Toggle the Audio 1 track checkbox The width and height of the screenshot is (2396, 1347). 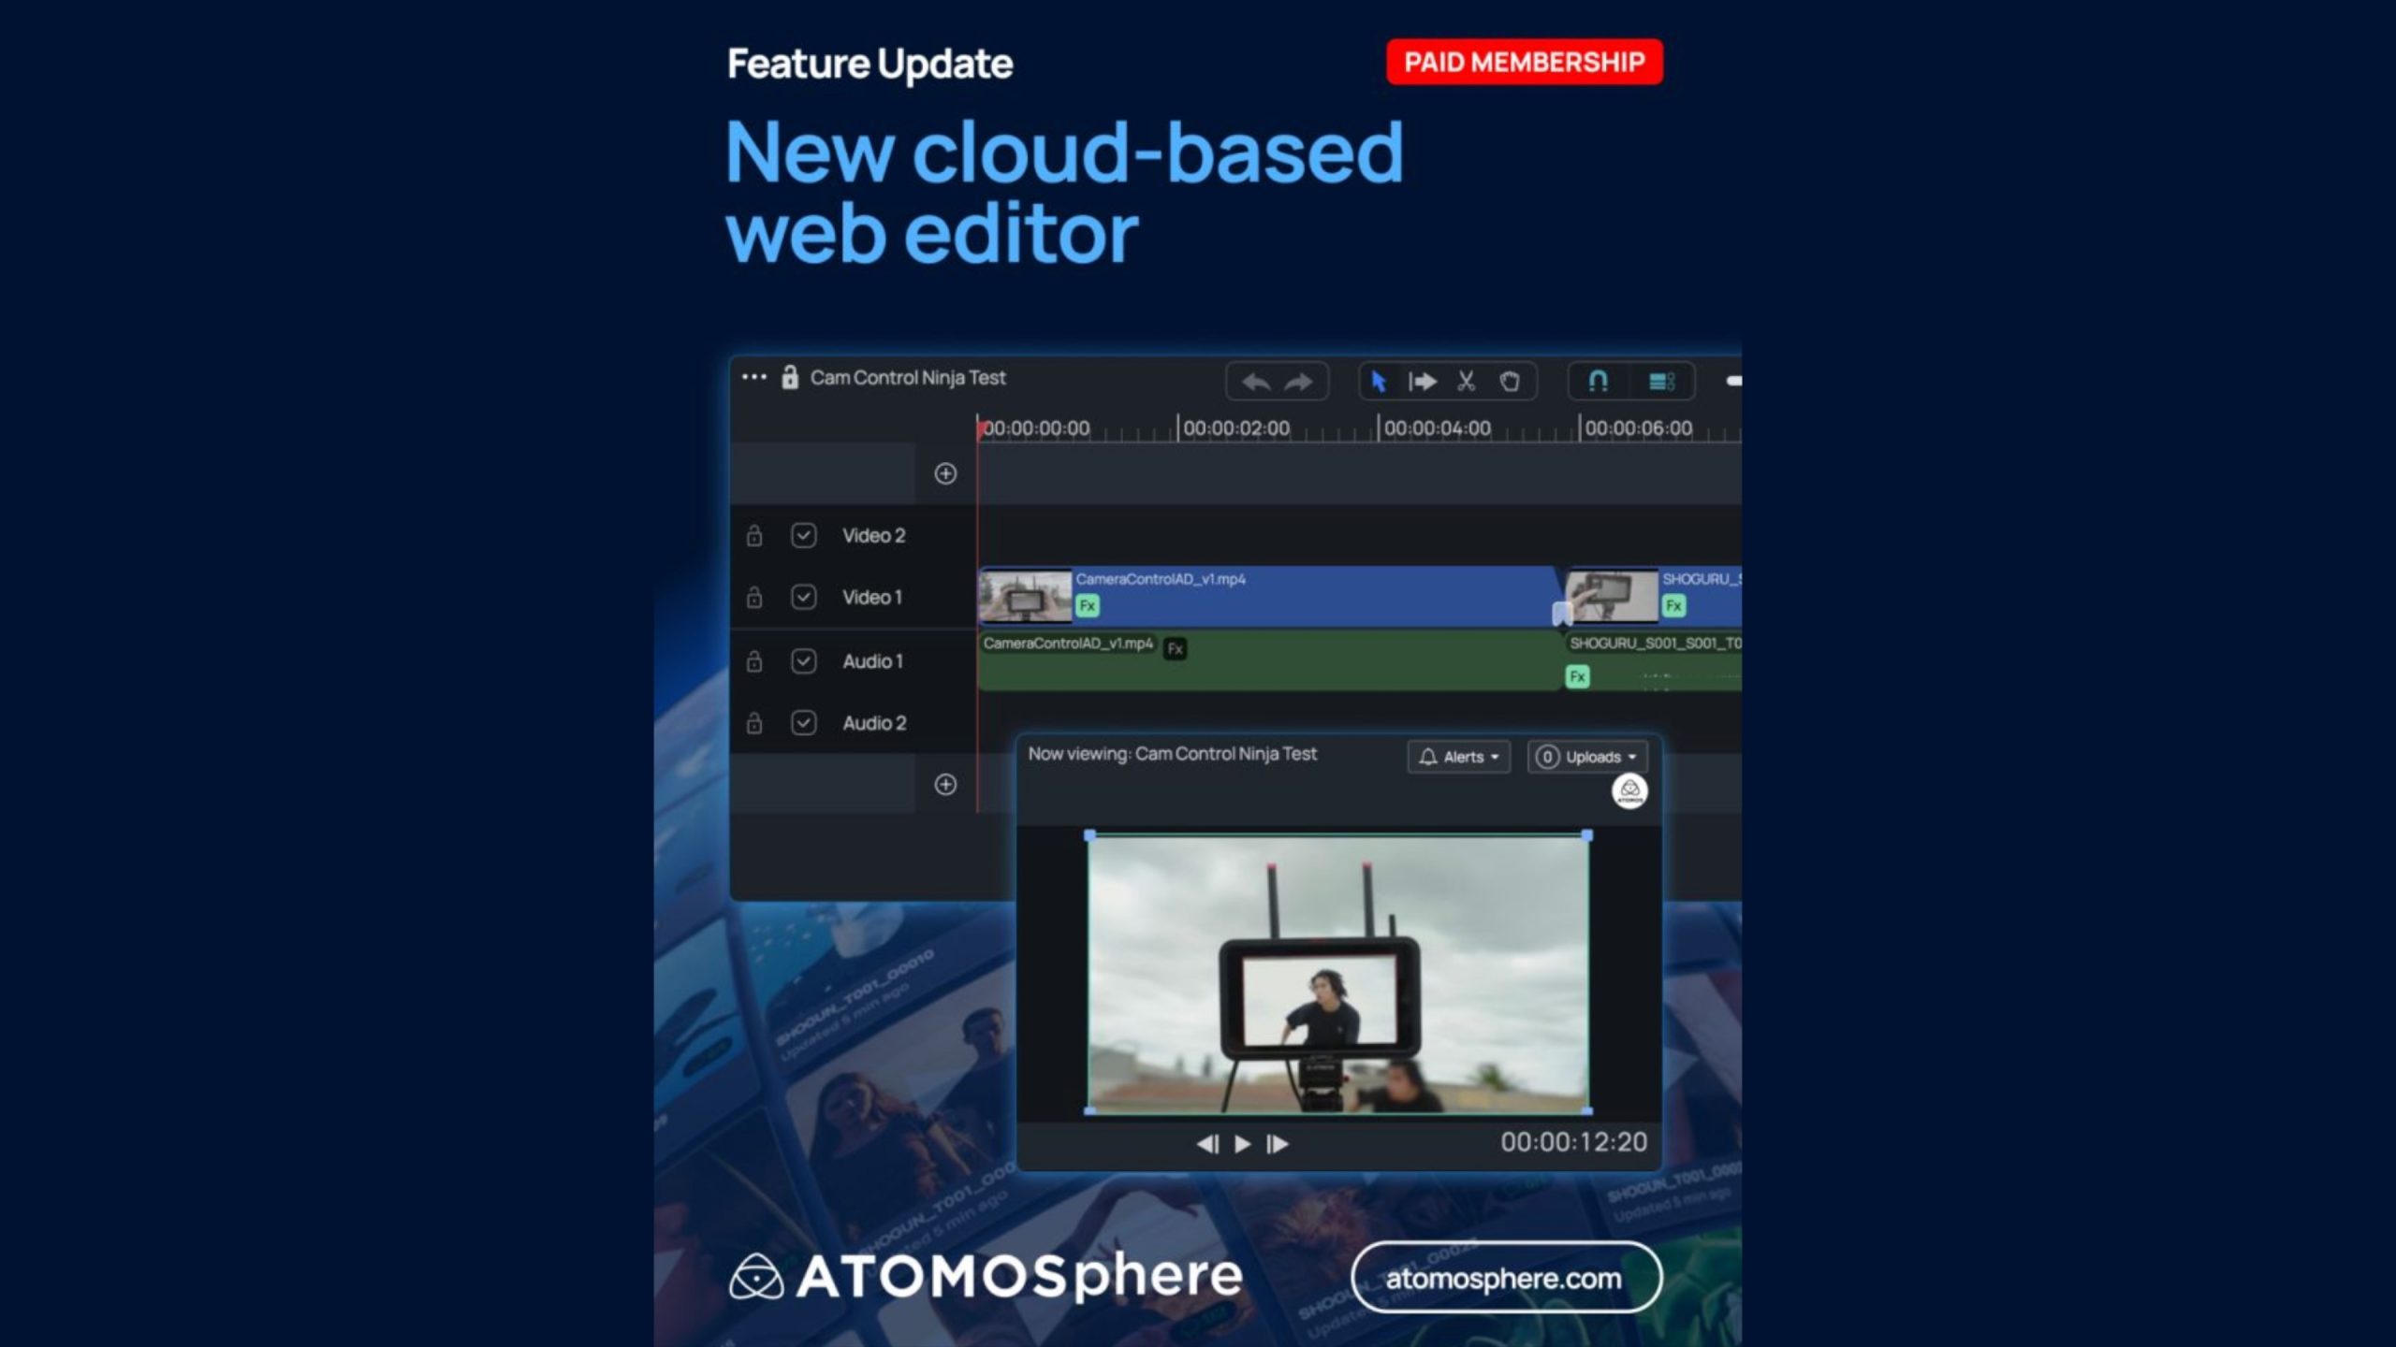pyautogui.click(x=803, y=661)
